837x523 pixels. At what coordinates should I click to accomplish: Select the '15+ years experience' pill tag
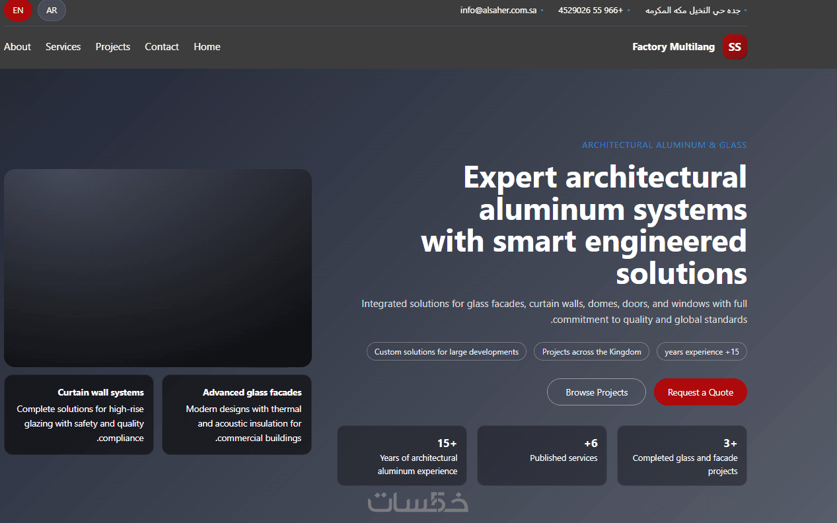pos(702,352)
